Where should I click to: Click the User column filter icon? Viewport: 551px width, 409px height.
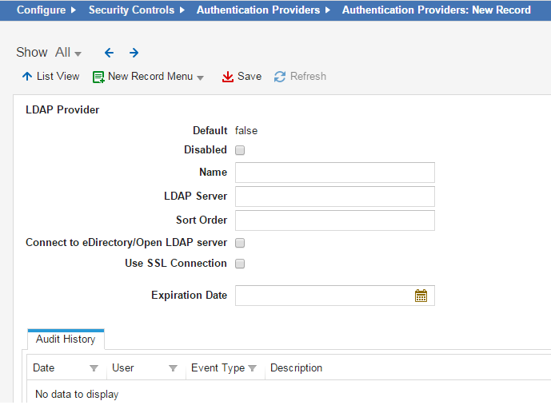[x=173, y=368]
